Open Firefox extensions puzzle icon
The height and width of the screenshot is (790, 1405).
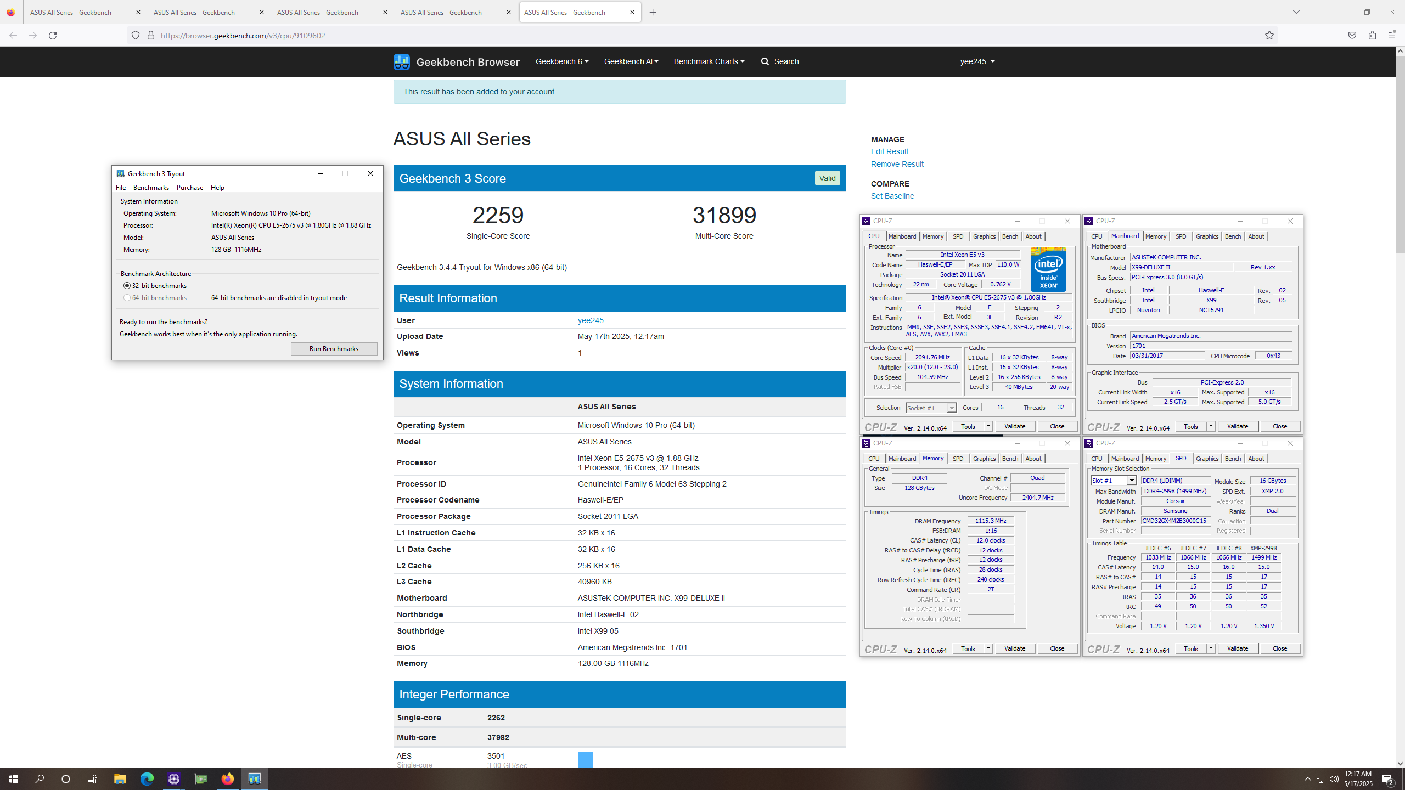[1372, 36]
